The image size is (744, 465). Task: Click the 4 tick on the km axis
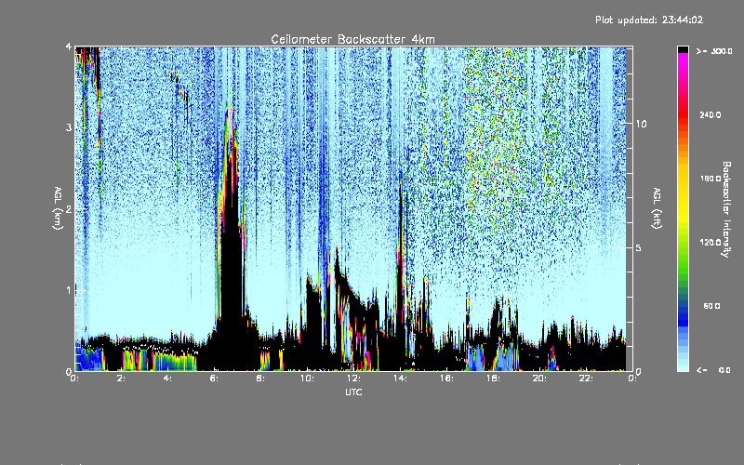pos(69,46)
